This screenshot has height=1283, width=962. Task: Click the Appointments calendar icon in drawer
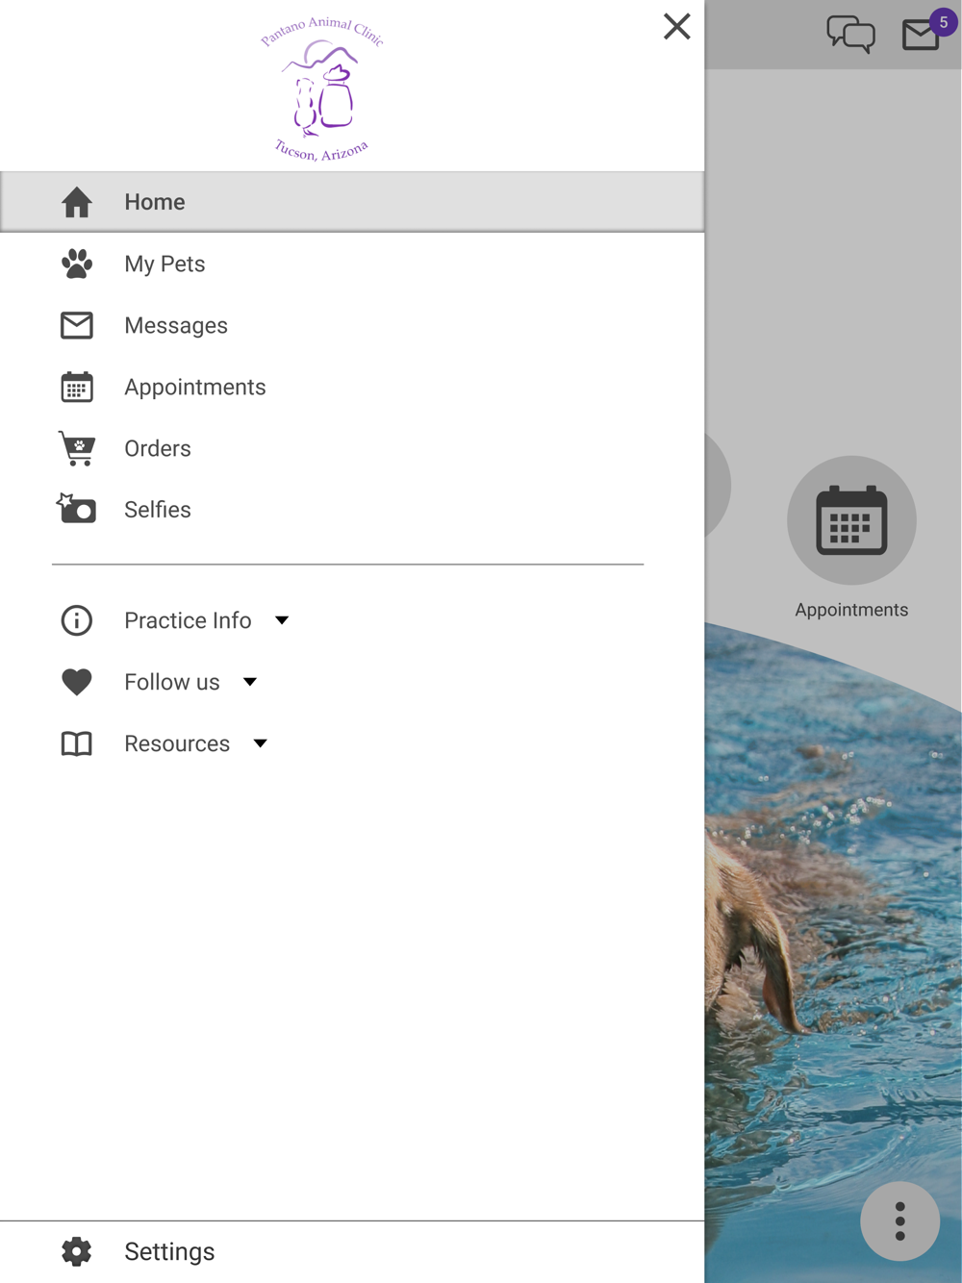tap(77, 387)
